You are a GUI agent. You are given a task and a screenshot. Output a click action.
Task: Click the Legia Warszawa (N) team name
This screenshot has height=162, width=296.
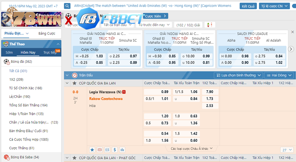[105, 92]
